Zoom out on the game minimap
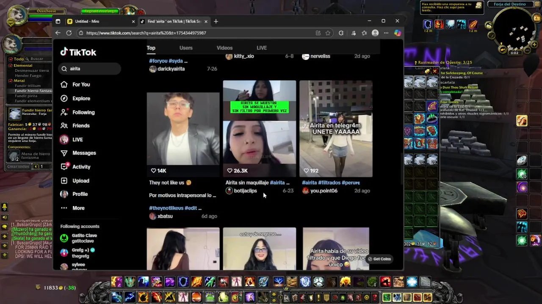Image resolution: width=542 pixels, height=304 pixels. pos(528,50)
